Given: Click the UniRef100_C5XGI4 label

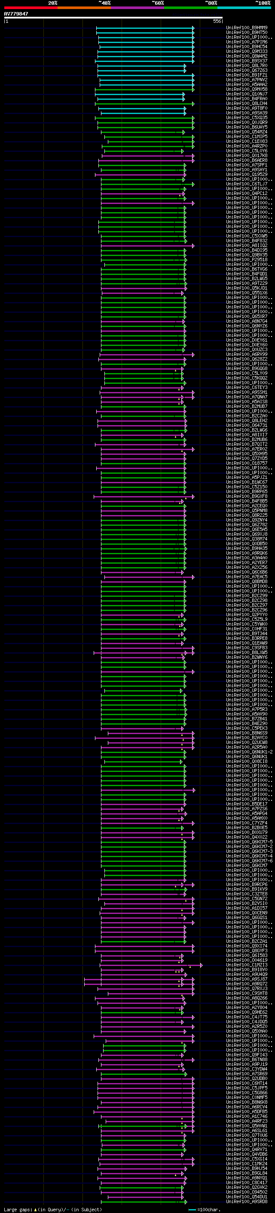Looking at the screenshot, I should click(x=247, y=1159).
